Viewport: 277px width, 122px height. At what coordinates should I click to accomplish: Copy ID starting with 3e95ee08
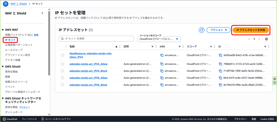(220, 55)
